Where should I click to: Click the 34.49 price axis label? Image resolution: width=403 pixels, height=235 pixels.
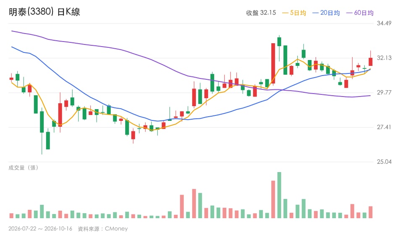384,23
